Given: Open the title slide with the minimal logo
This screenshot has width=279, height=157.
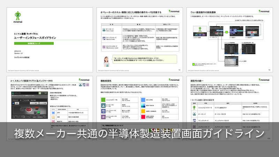Looking at the screenshot, I should point(50,40).
